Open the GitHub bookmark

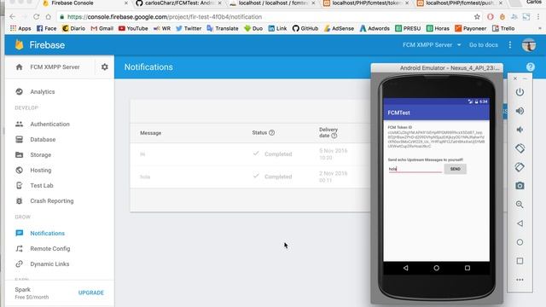305,28
